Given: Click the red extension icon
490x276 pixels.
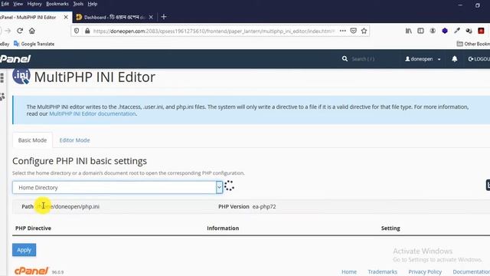Looking at the screenshot, I should (481, 31).
